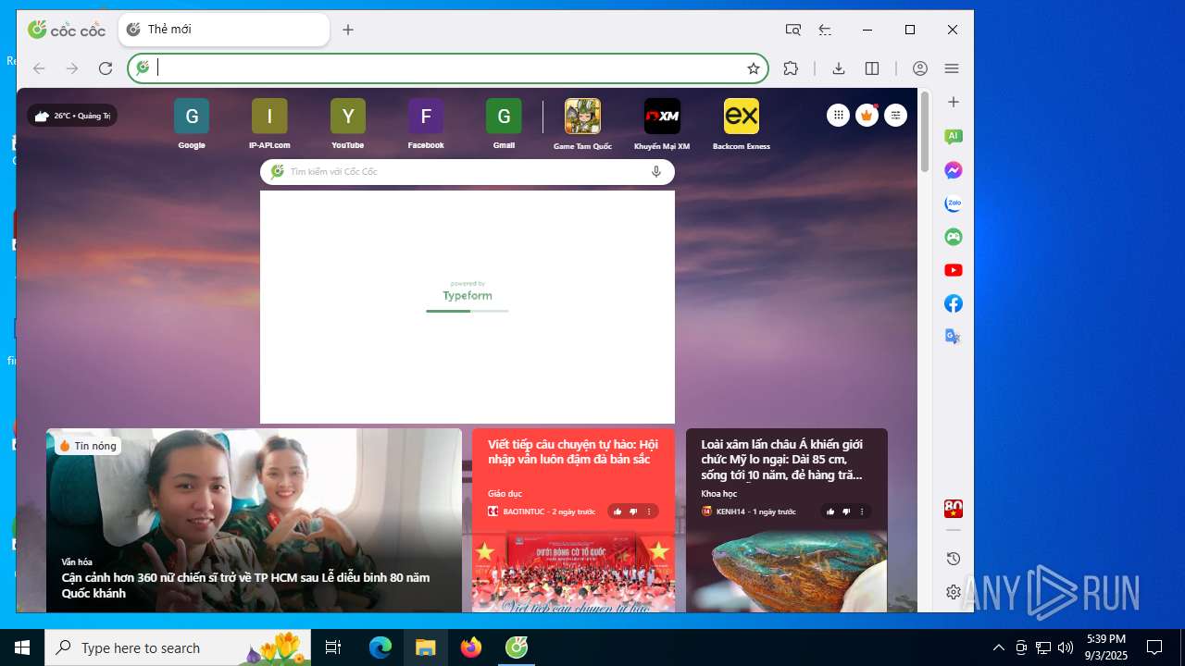Open more options for BAOTINTUC article

point(649,512)
